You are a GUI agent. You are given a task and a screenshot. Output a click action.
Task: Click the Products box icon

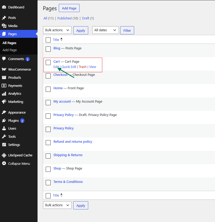click(x=4, y=77)
